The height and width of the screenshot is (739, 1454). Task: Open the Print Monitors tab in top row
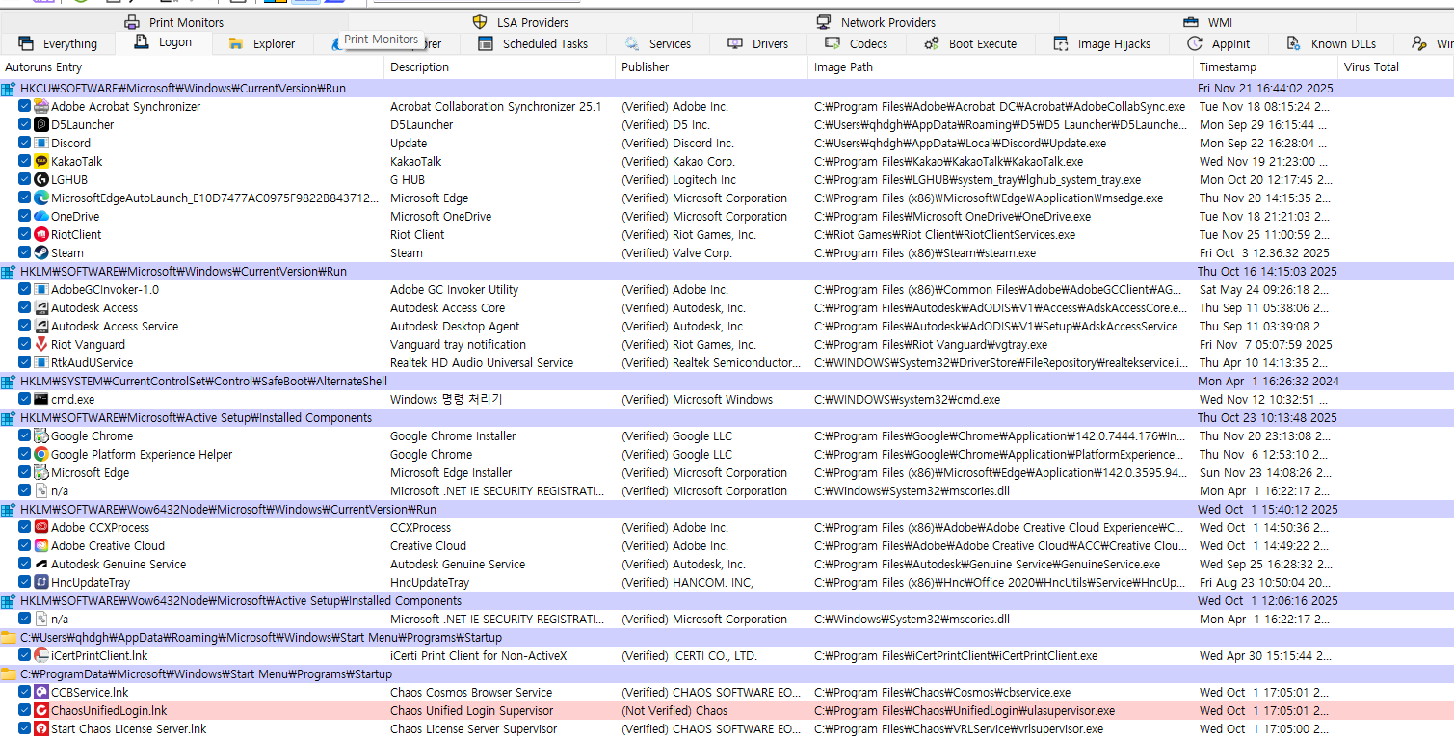173,22
